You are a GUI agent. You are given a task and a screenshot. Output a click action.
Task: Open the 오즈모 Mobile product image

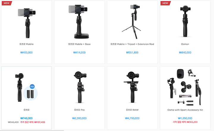click(x=27, y=23)
